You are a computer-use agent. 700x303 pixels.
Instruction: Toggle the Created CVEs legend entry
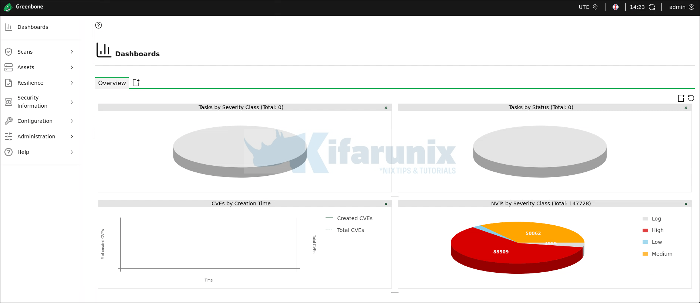[349, 218]
